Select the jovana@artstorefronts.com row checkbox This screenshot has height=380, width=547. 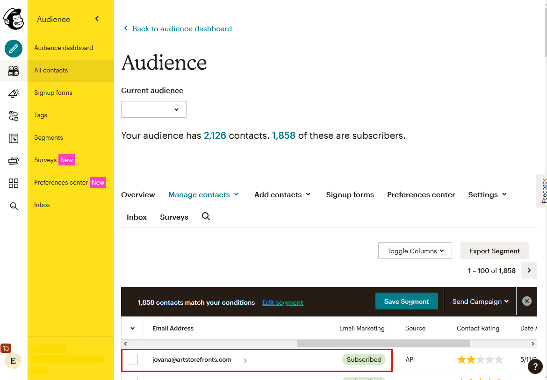click(132, 359)
